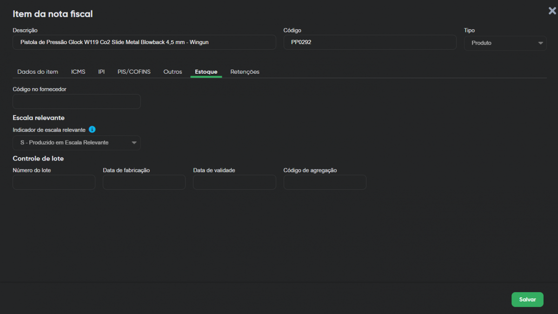The image size is (558, 314).
Task: Expand the Indicador de escala relevante dropdown
Action: point(76,143)
